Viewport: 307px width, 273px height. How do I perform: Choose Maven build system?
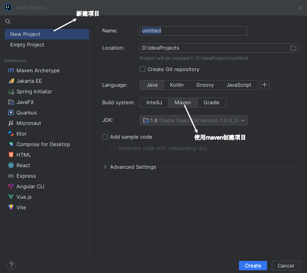[x=182, y=102]
